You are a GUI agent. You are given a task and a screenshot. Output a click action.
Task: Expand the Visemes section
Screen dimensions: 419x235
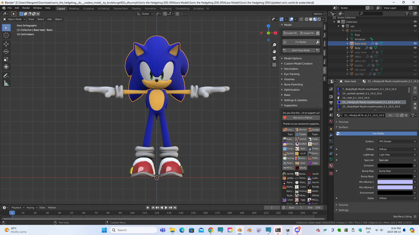[x=290, y=79]
